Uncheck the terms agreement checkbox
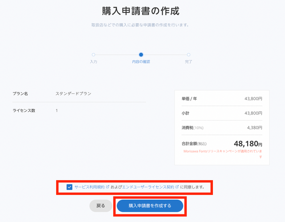 tap(69, 187)
